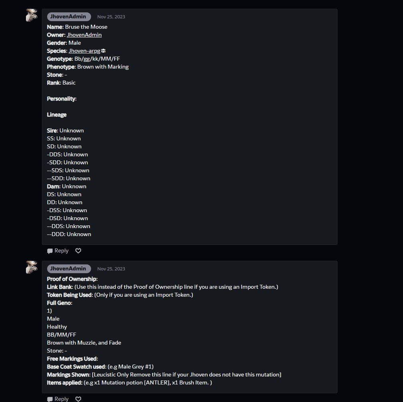Click the Proof of Ownership label
The image size is (403, 402).
72,279
